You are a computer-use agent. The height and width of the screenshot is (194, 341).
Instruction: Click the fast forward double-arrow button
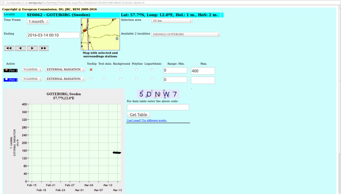(x=44, y=48)
